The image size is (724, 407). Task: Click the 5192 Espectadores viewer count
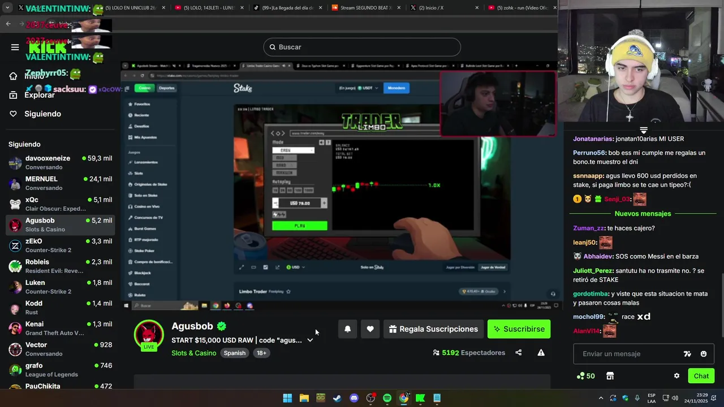[469, 353]
